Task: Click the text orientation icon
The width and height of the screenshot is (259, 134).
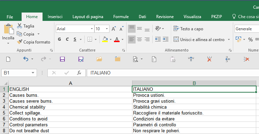Action: (158, 29)
